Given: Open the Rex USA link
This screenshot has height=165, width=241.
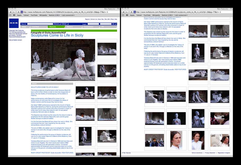Looking at the screenshot, I should tap(107, 19).
